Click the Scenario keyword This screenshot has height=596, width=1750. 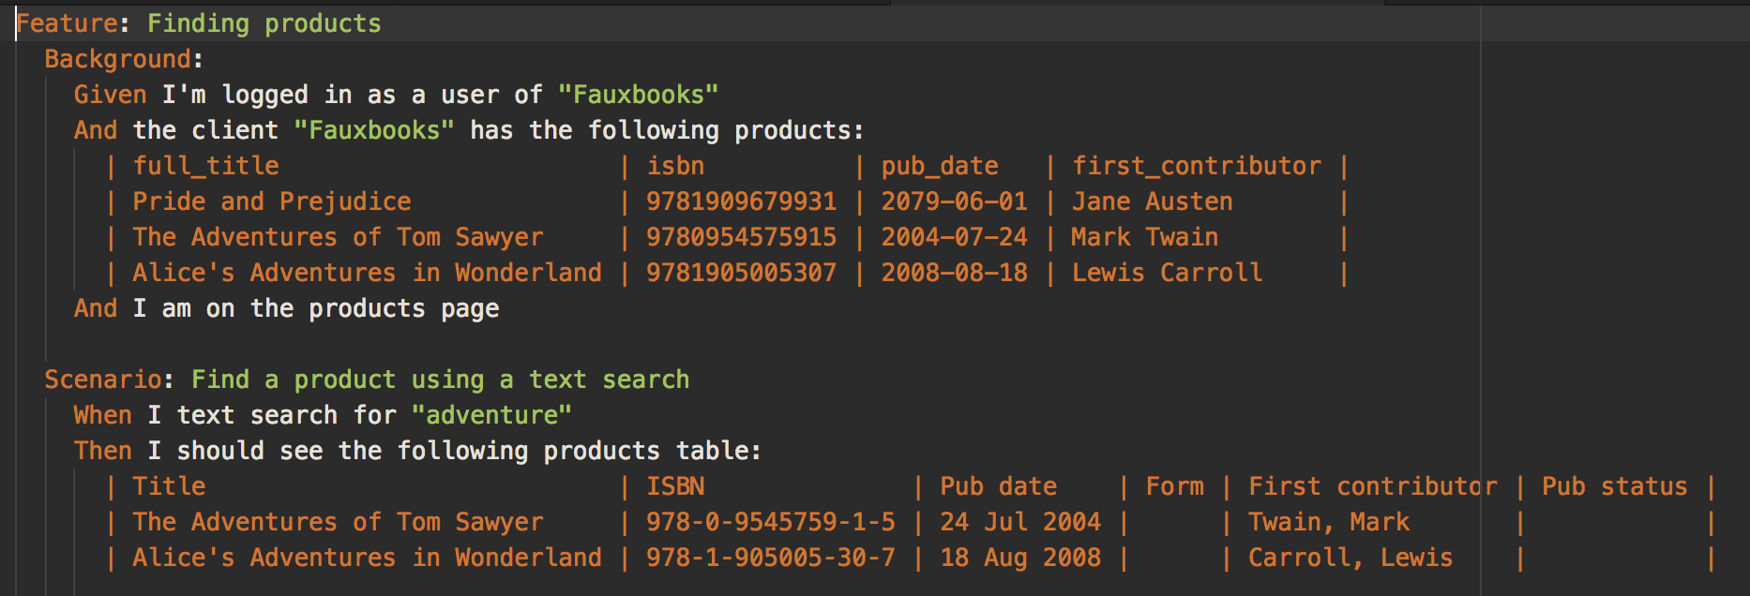103,380
